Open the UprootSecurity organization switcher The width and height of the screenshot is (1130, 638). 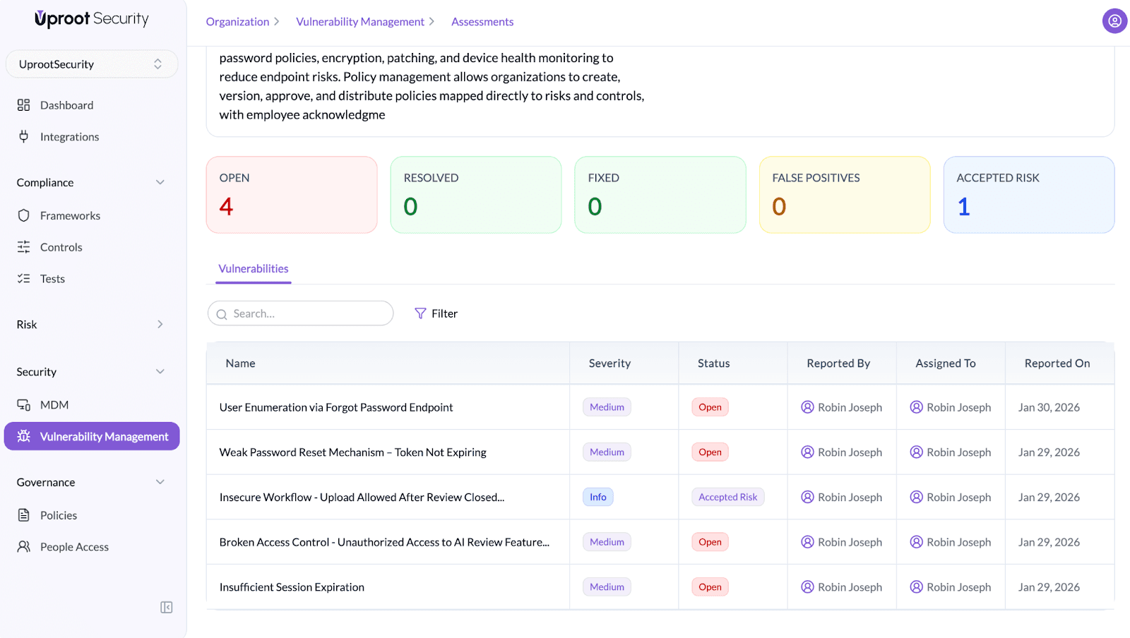(91, 64)
